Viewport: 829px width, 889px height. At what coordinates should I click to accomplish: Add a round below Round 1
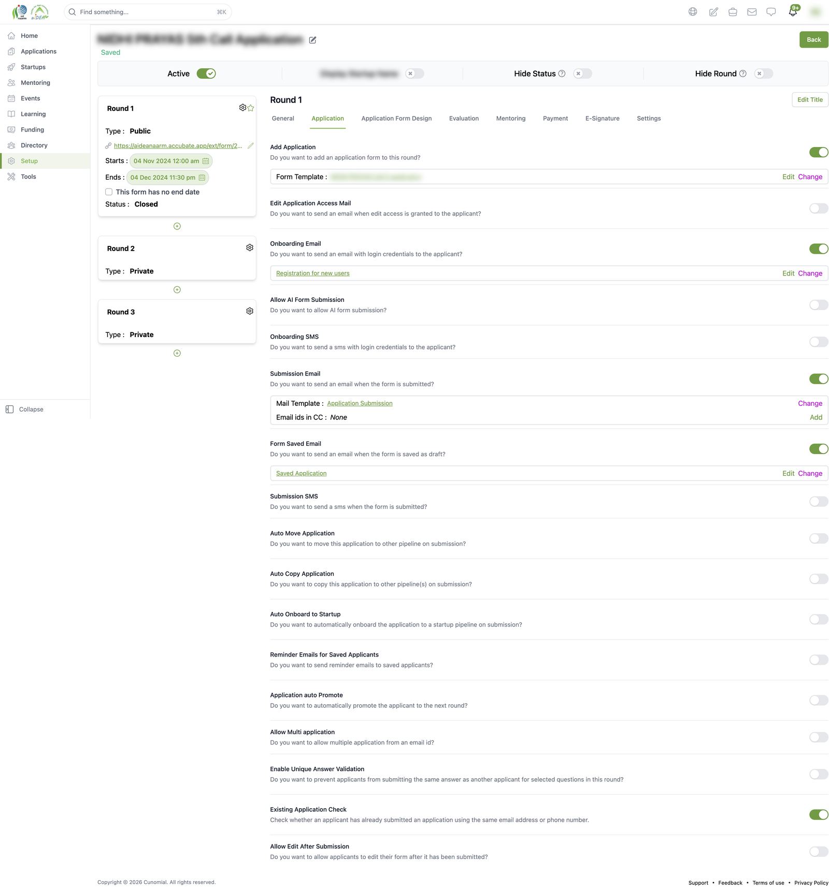click(177, 226)
